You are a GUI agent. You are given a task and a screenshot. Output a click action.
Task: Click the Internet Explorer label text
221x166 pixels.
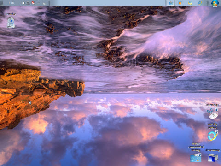[213, 126]
